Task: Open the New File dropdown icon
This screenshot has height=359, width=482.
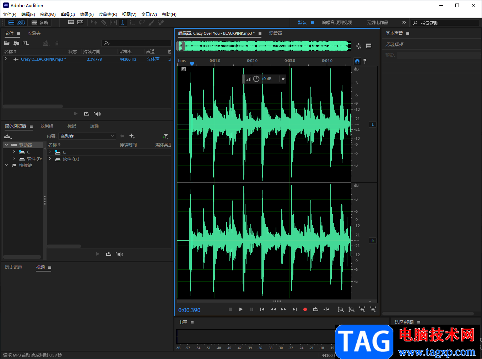Action: [26, 43]
